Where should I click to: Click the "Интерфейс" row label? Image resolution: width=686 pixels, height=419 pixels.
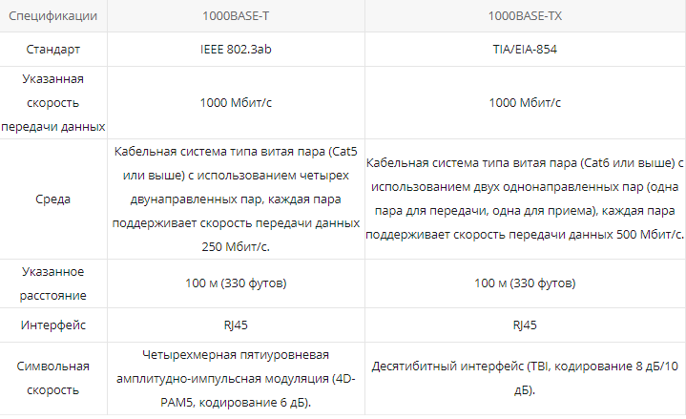52,325
